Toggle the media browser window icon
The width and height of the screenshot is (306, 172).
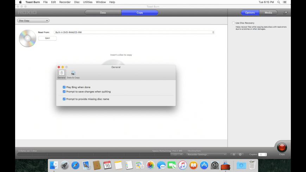tap(285, 13)
